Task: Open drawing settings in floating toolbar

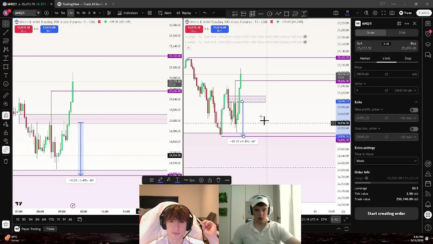Action: pyautogui.click(x=201, y=180)
